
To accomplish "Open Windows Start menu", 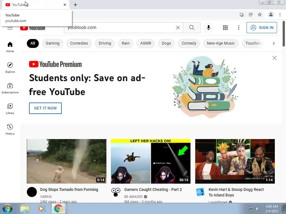I will pos(8,208).
